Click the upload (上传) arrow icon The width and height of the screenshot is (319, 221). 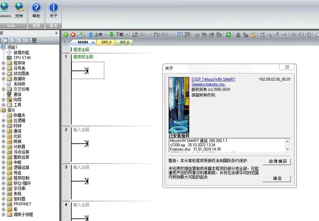point(91,34)
